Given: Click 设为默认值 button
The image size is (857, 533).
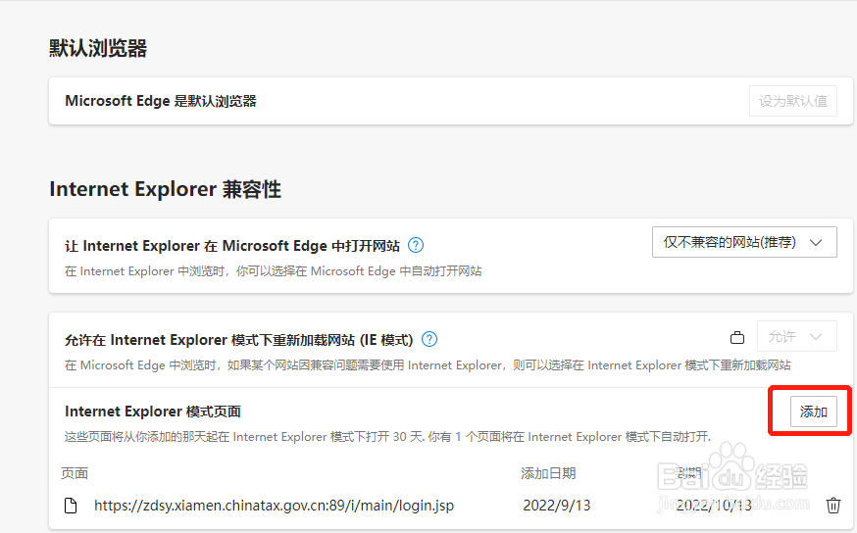Looking at the screenshot, I should click(792, 101).
